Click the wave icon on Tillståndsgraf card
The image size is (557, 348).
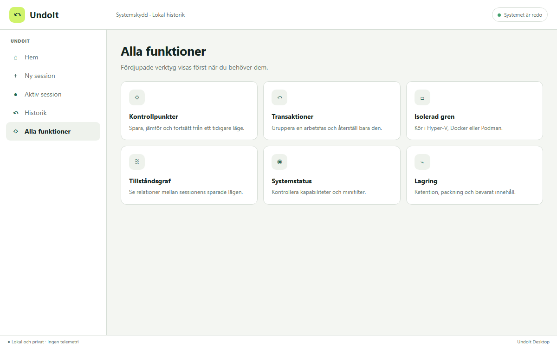tap(137, 162)
